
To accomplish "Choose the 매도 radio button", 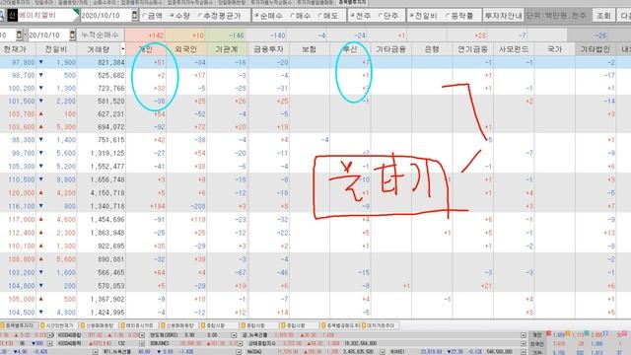I will click(x=328, y=16).
